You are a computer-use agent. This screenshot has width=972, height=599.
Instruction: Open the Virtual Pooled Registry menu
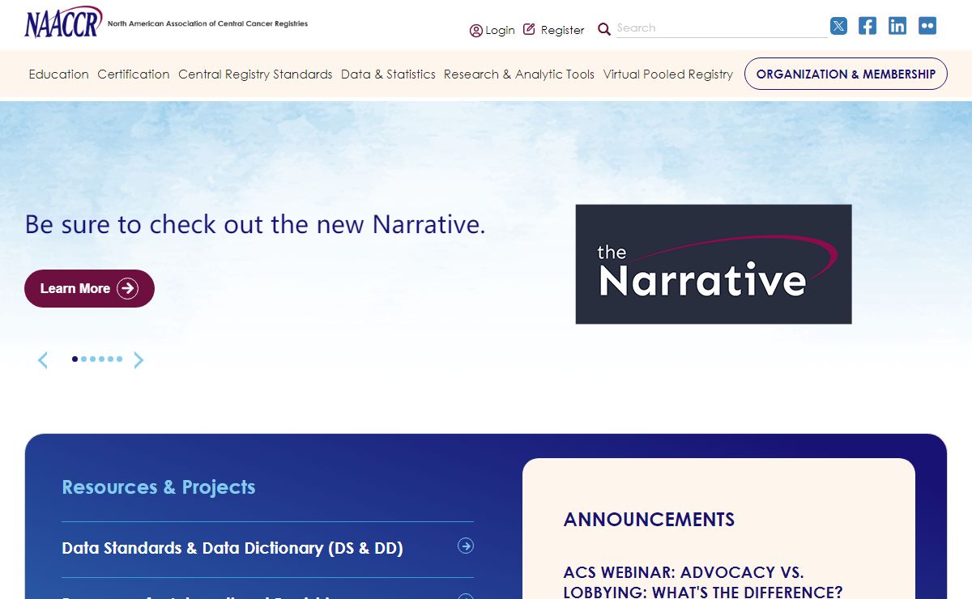668,74
